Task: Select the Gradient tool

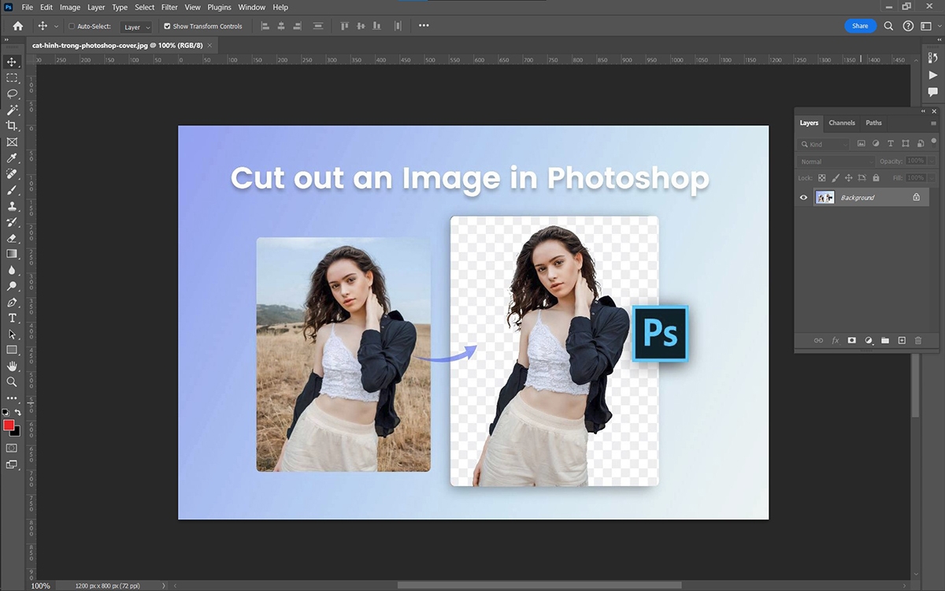Action: 12,254
